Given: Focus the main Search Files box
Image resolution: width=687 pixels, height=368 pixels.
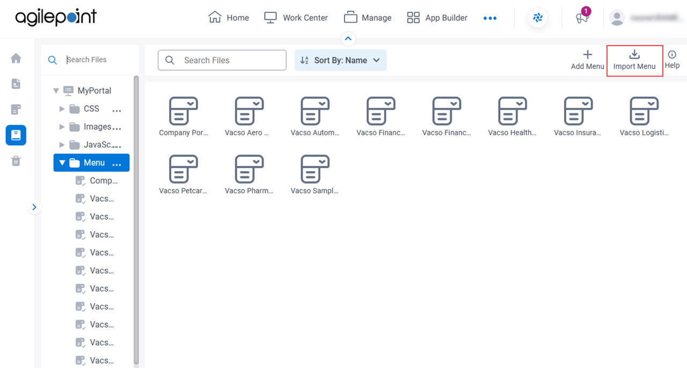Looking at the screenshot, I should (x=222, y=60).
